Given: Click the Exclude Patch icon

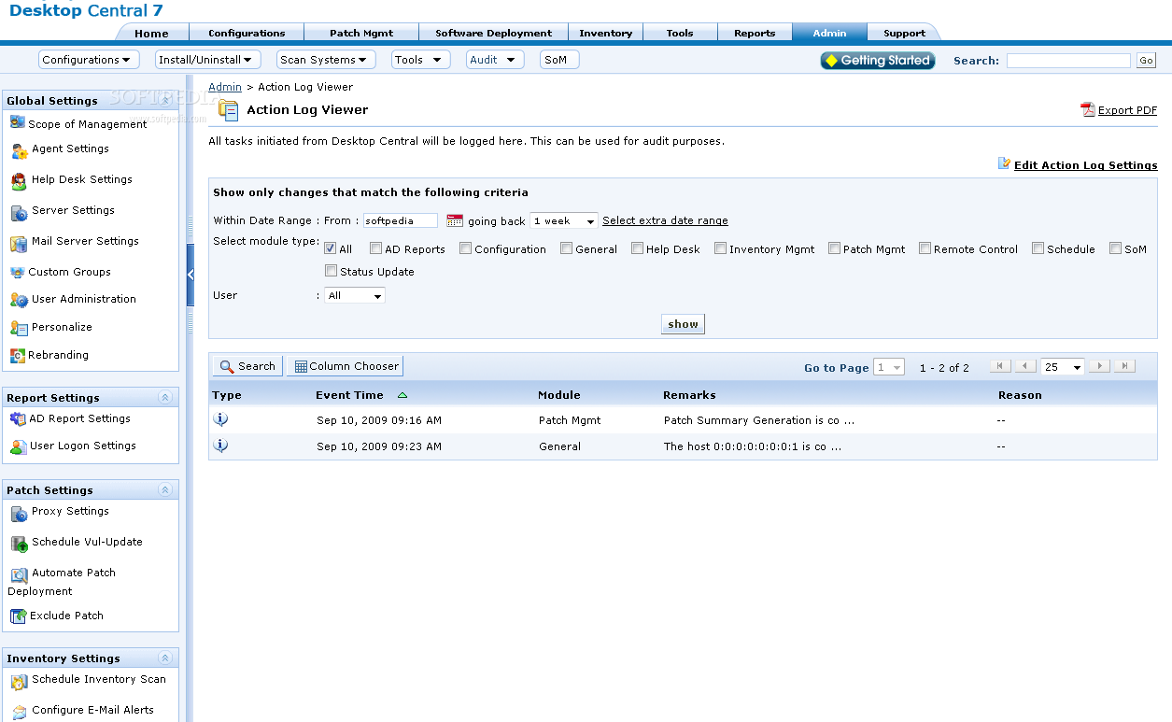Looking at the screenshot, I should click(18, 616).
